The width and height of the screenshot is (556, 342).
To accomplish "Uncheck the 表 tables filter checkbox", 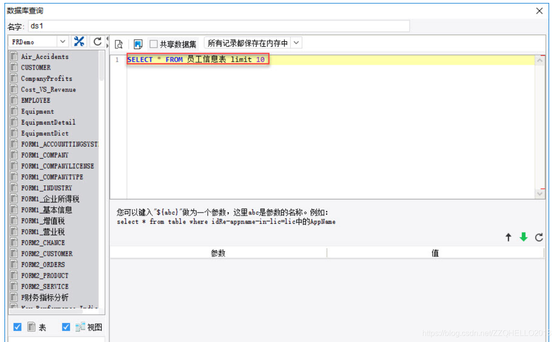I will tap(17, 327).
